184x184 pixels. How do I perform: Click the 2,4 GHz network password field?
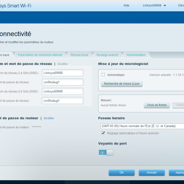click(x=63, y=82)
